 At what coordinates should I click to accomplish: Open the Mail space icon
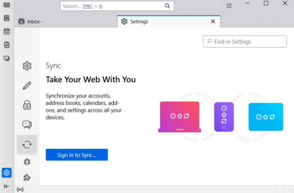click(7, 5)
